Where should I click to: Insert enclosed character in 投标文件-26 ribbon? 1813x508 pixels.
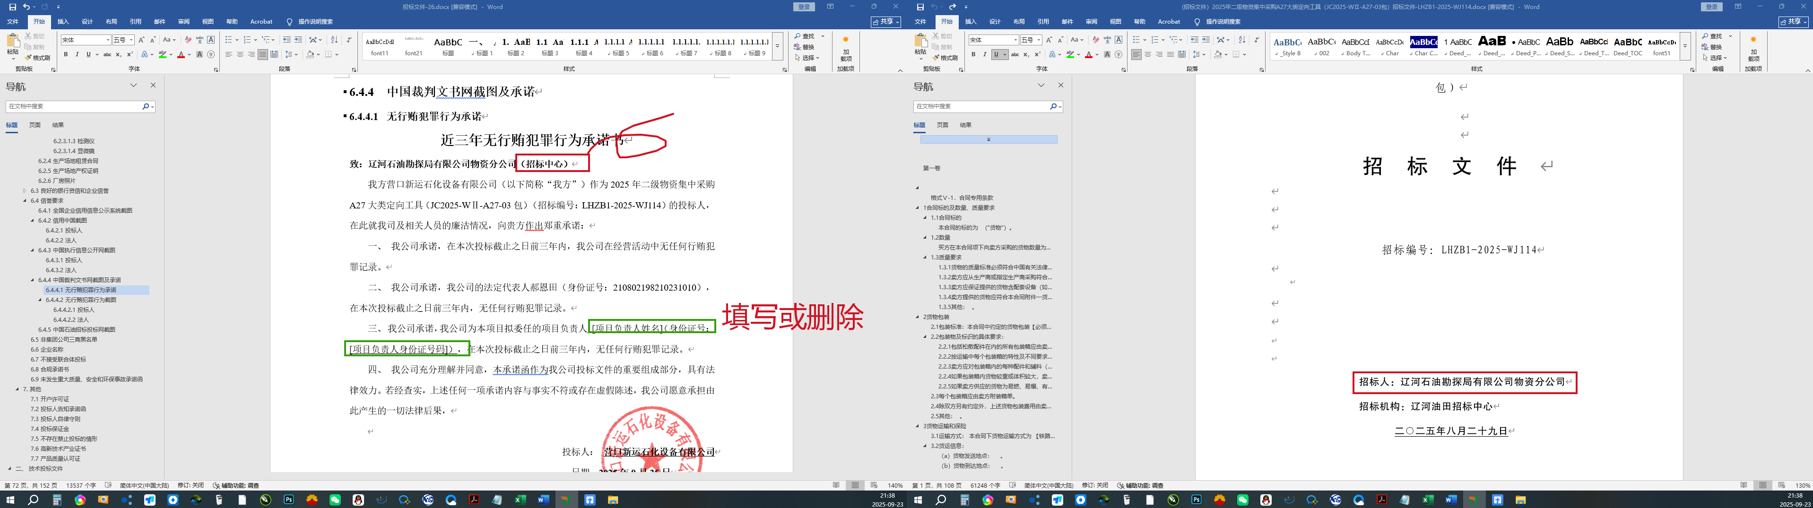[x=210, y=54]
